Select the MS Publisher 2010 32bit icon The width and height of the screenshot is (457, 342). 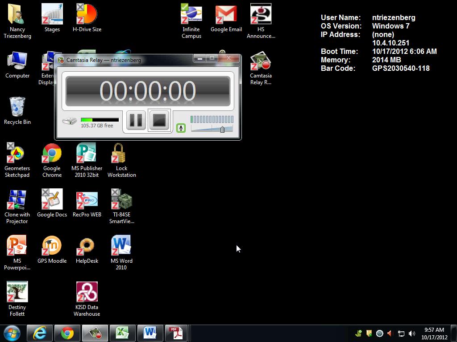click(87, 160)
